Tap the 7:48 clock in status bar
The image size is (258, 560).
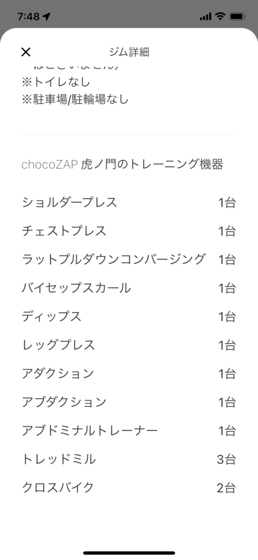point(28,16)
